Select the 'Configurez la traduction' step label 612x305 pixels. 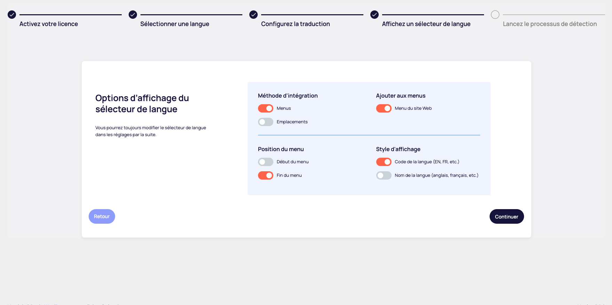click(295, 24)
